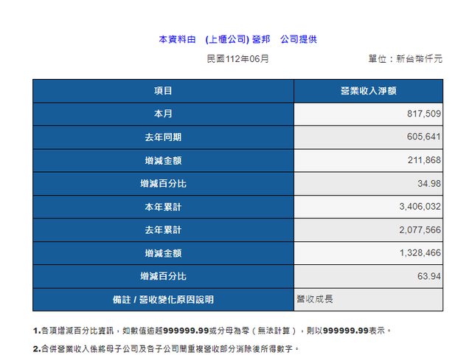Click the 增減金額 value 1,328,466

(417, 253)
